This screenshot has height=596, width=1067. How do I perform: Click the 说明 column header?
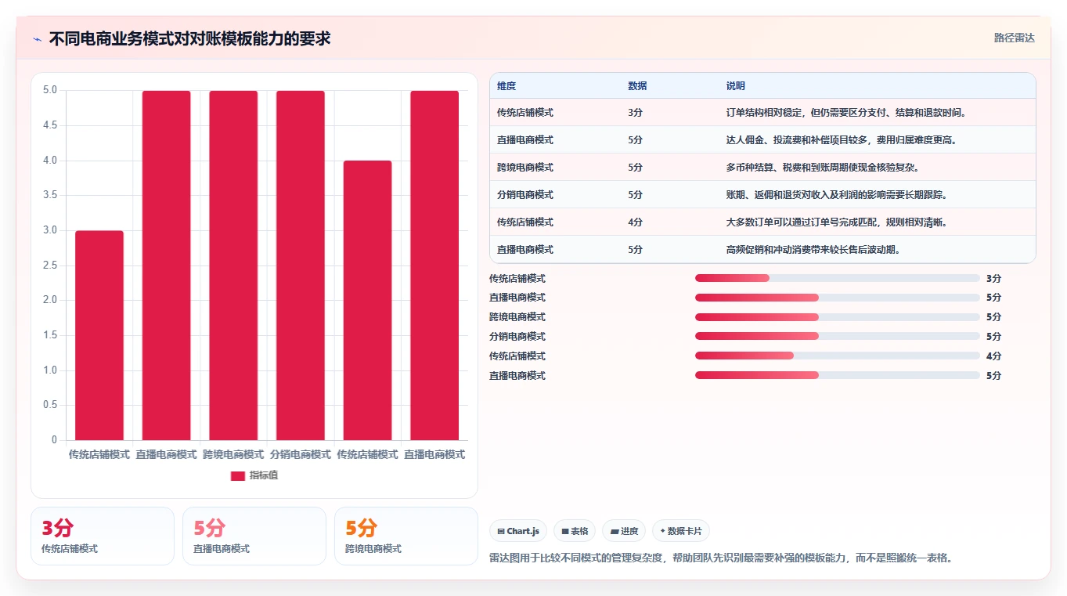coord(736,86)
